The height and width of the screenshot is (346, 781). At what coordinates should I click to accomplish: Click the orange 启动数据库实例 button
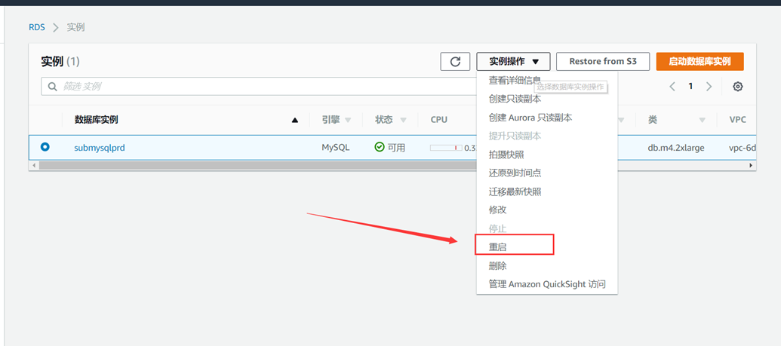click(x=700, y=62)
